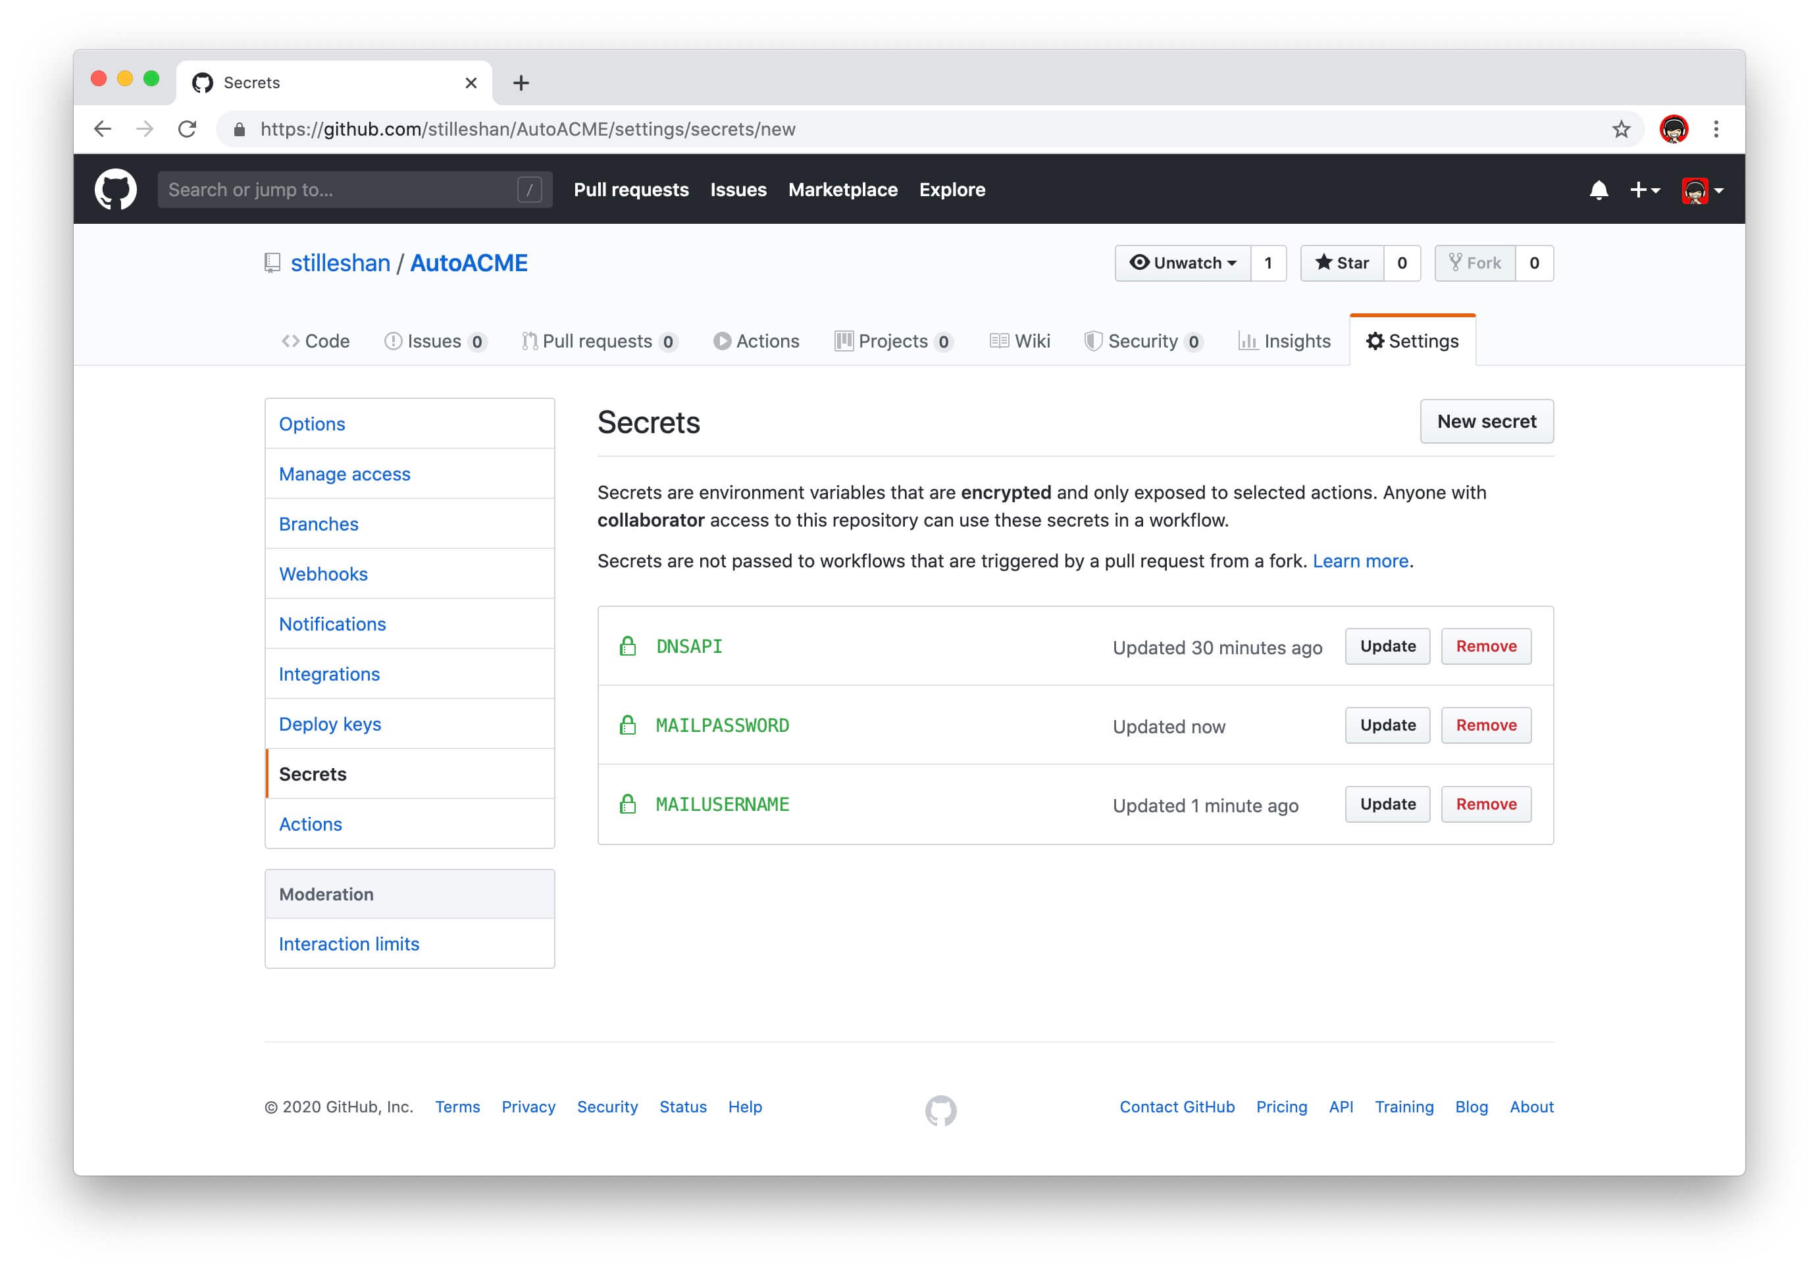This screenshot has height=1273, width=1819.
Task: Open the repository Security tab
Action: (1144, 342)
